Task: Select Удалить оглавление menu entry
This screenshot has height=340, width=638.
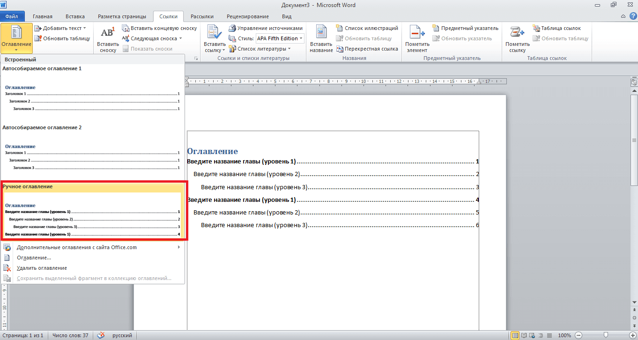Action: pos(42,268)
